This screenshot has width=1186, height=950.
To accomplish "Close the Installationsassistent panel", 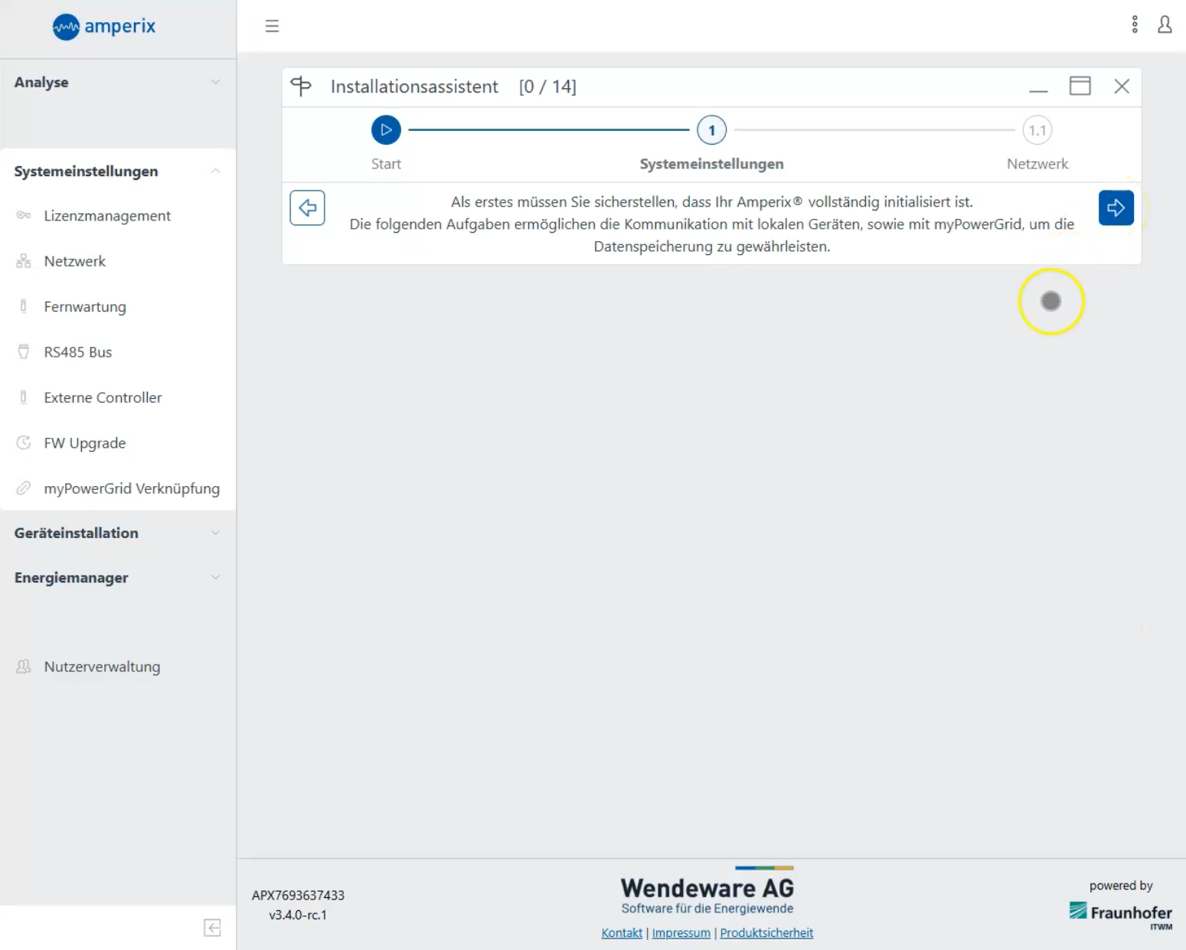I will click(x=1122, y=87).
